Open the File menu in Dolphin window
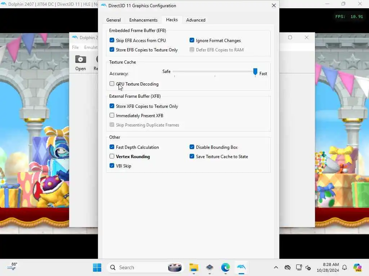Image resolution: width=369 pixels, height=276 pixels. click(75, 47)
